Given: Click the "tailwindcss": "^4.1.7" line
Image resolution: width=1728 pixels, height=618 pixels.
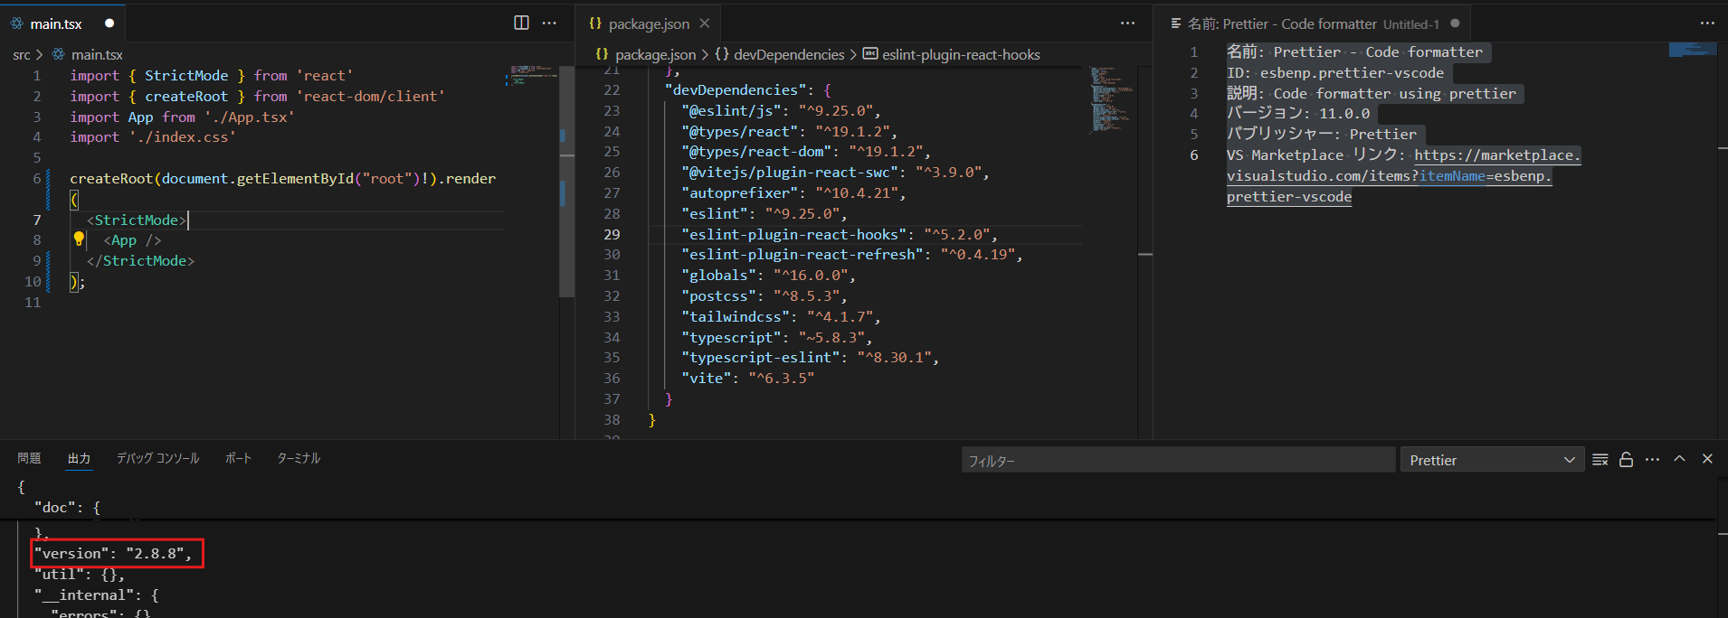Looking at the screenshot, I should 781,316.
